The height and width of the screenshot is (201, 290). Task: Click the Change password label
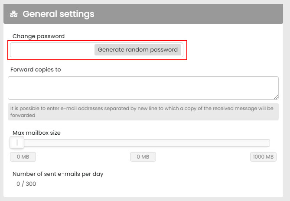pyautogui.click(x=39, y=36)
